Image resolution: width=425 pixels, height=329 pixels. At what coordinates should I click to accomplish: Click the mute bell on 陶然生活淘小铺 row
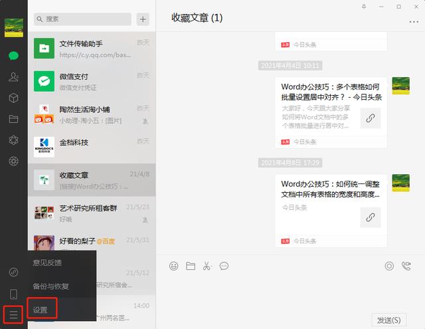(145, 121)
